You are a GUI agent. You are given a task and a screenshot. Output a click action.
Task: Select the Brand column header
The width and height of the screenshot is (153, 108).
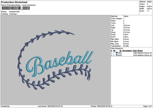click(140, 50)
